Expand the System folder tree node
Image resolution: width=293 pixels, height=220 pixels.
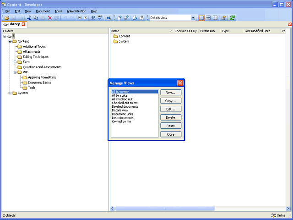click(10, 93)
